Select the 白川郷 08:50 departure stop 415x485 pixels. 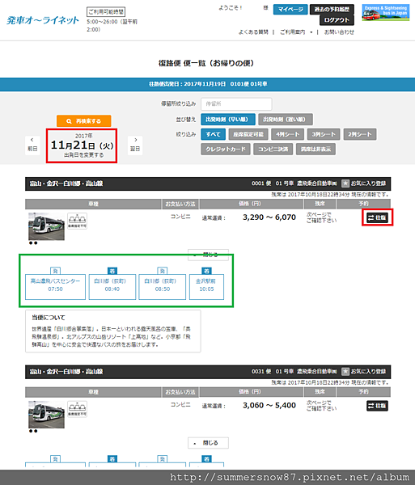[162, 286]
